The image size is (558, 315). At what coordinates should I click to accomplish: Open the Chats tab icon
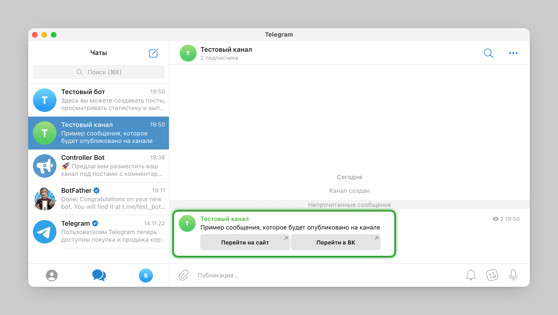point(99,276)
